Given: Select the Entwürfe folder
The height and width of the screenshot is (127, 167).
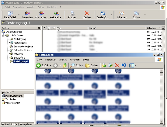Looking at the screenshot, I should point(18,54).
